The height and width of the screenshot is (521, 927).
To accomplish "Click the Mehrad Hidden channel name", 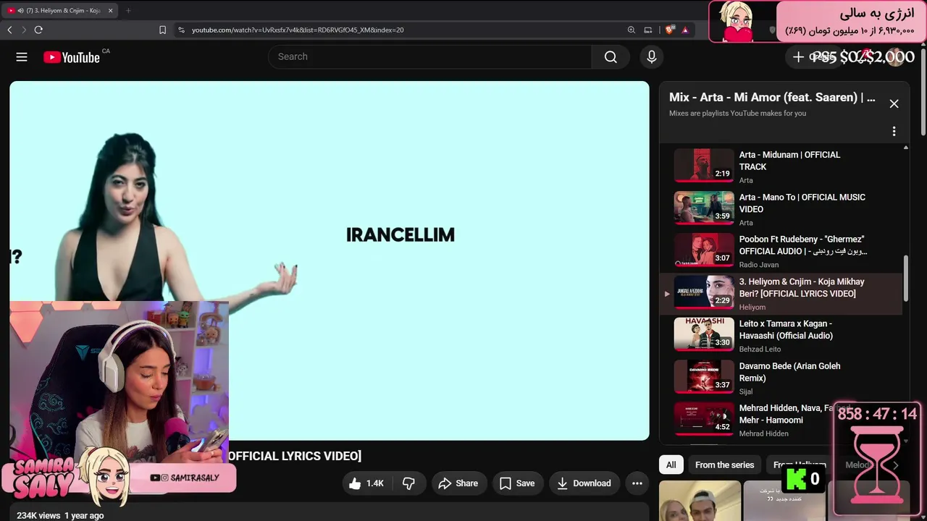I will tap(764, 433).
